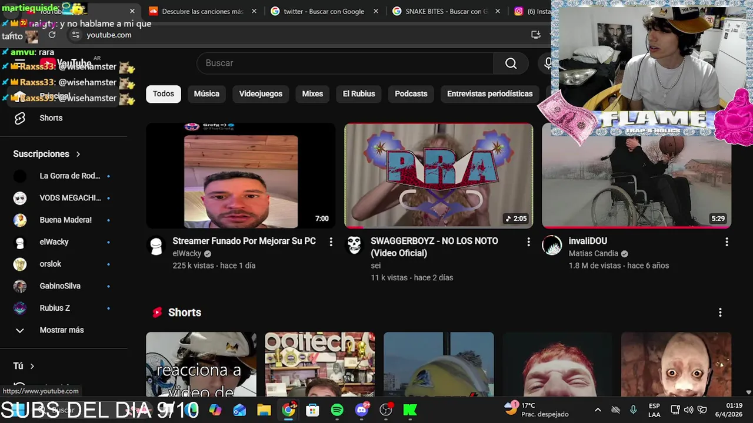Open video options for invaliDOU
The image size is (753, 423).
tap(727, 242)
